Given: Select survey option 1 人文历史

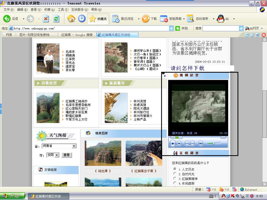Looking at the screenshot, I should click(x=175, y=169).
